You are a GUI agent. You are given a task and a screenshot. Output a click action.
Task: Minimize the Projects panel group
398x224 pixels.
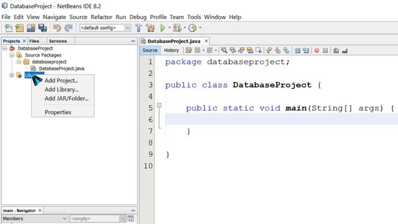click(133, 41)
